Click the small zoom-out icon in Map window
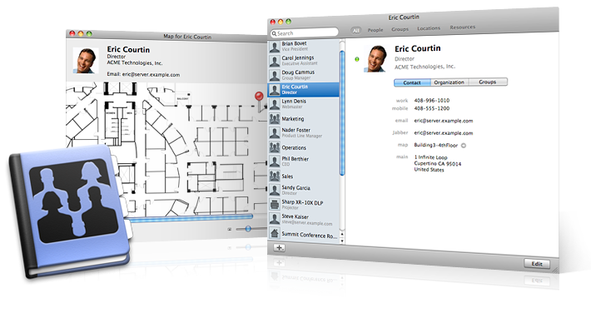This screenshot has height=333, width=591. (x=230, y=229)
